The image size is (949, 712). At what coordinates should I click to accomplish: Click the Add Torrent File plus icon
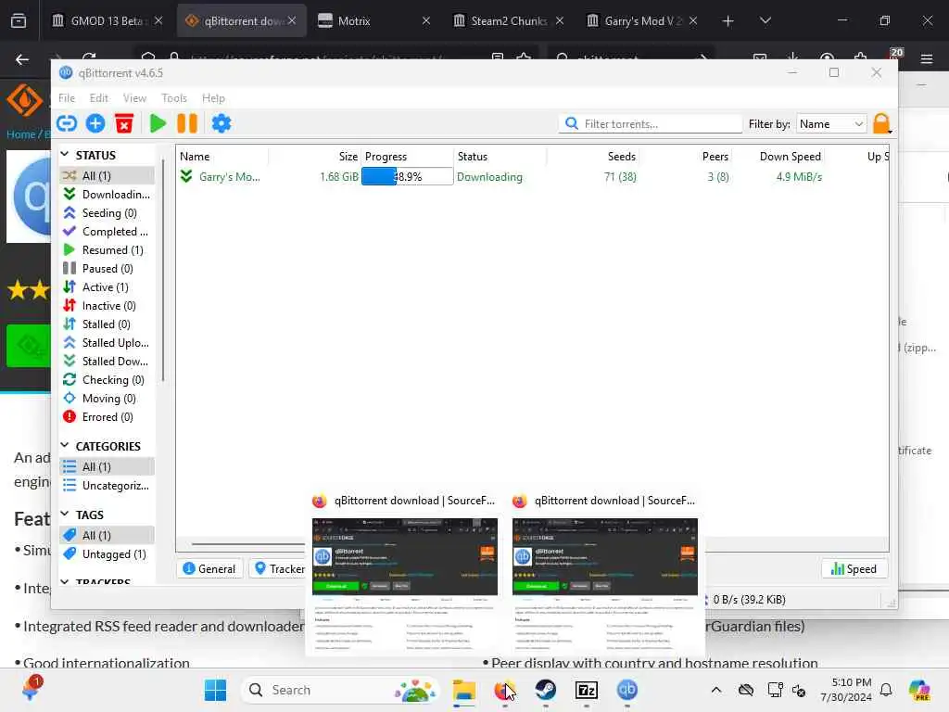tap(95, 123)
